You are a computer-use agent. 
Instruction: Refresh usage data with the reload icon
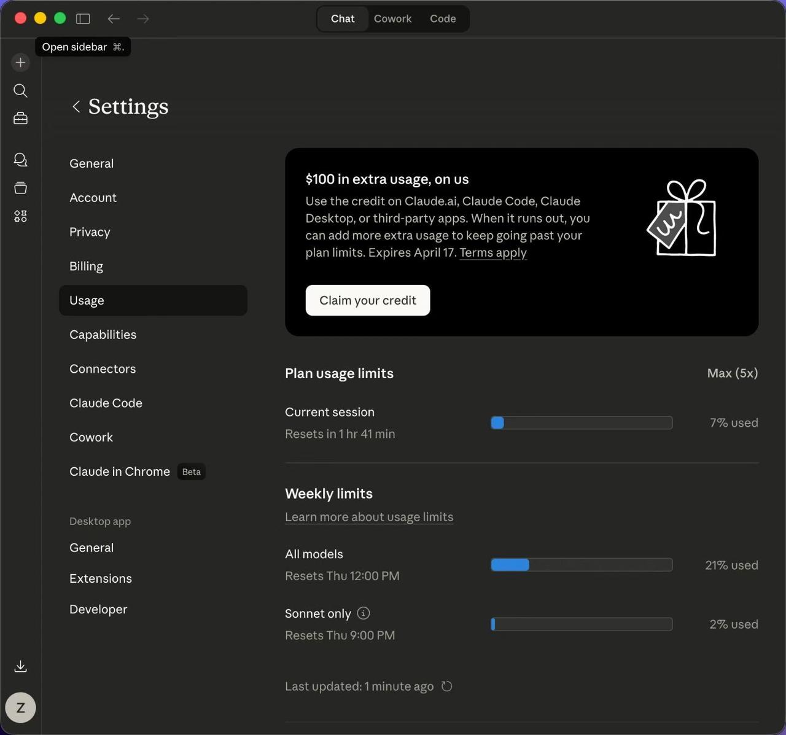(x=447, y=686)
